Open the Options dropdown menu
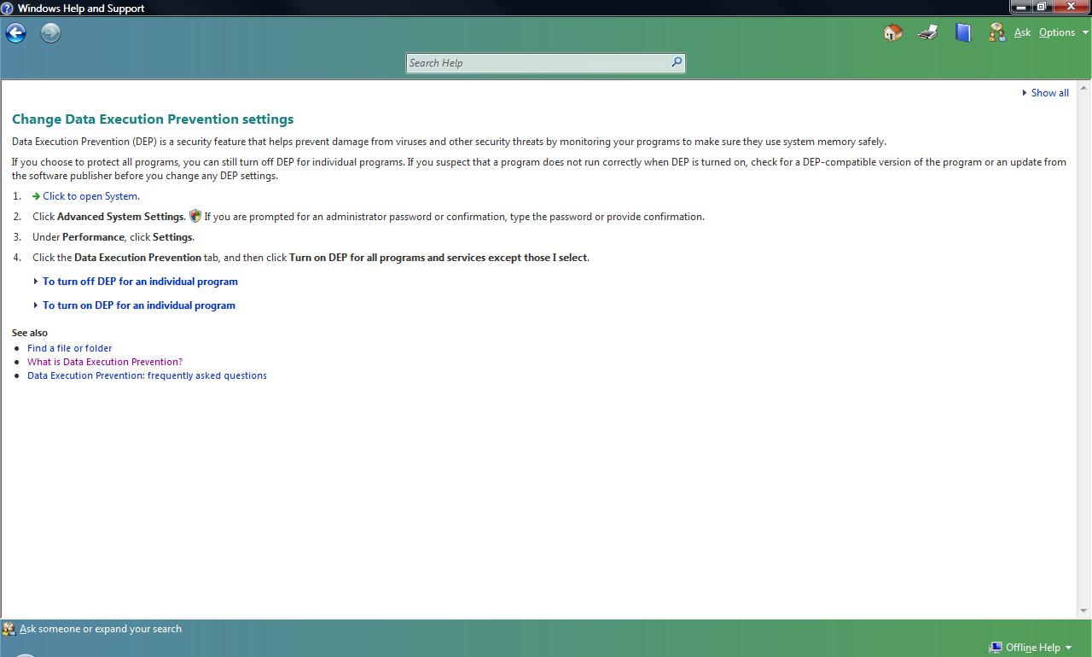The height and width of the screenshot is (657, 1092). click(x=1063, y=32)
